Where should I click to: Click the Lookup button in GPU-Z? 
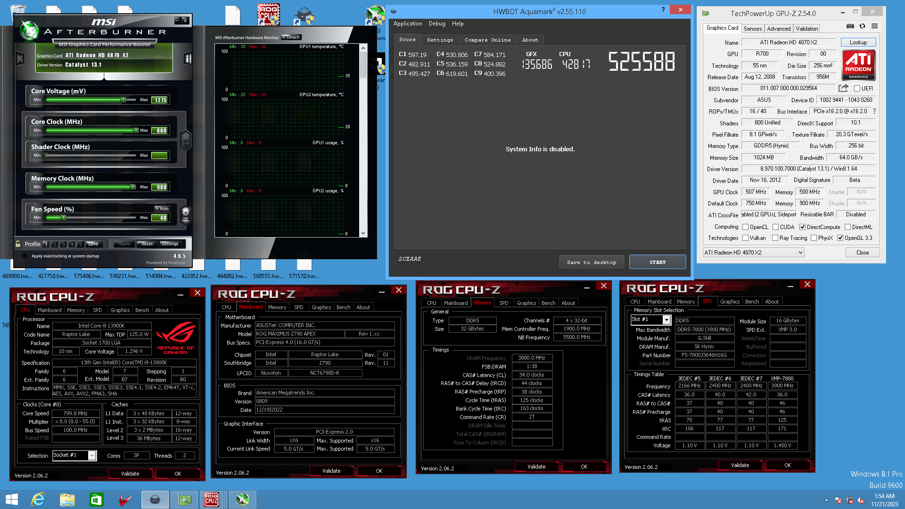coord(858,42)
